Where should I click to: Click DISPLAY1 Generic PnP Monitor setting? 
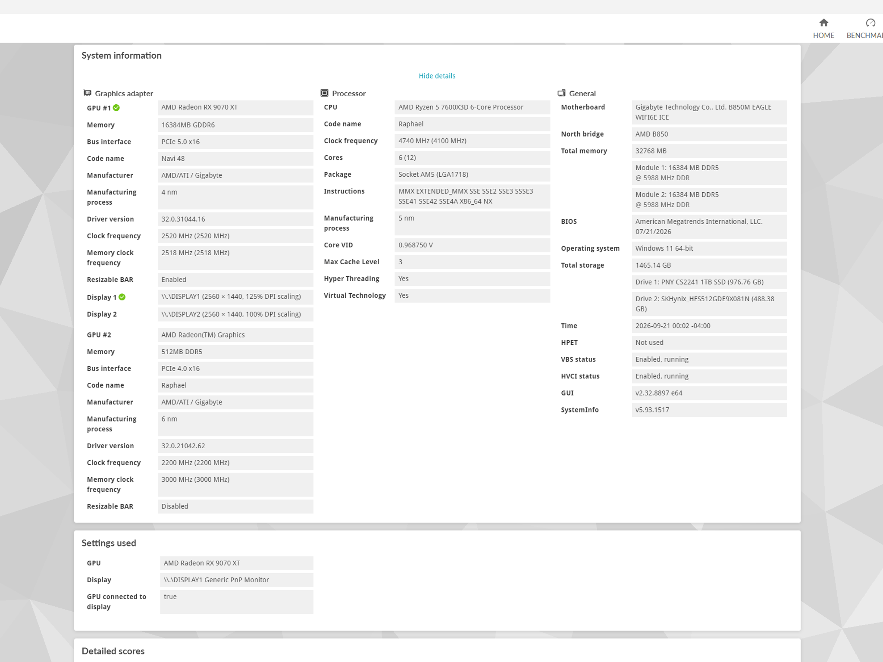click(x=237, y=580)
